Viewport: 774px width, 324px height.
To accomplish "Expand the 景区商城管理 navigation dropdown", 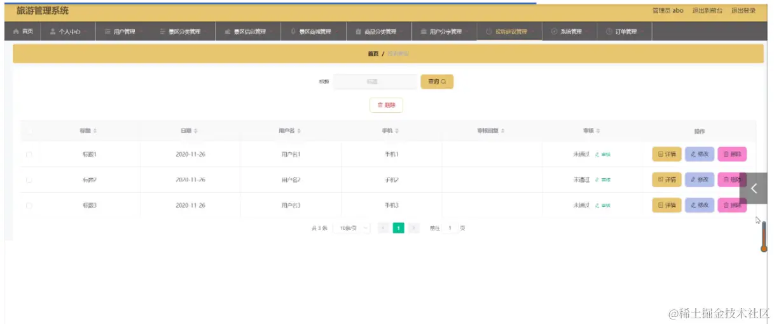I will [x=314, y=32].
